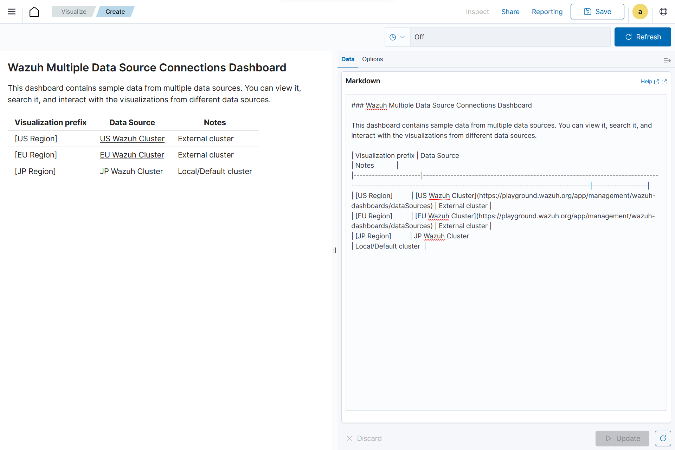The width and height of the screenshot is (675, 450).
Task: Click the Help link in Markdown panel
Action: click(x=650, y=81)
